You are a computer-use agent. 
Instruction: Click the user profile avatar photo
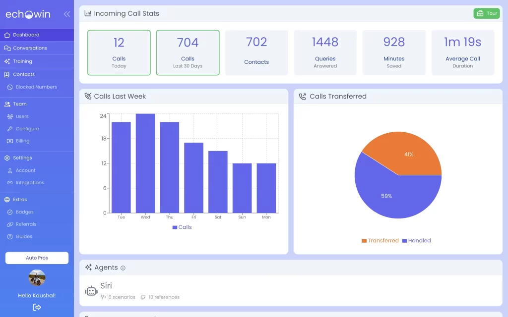coord(37,278)
